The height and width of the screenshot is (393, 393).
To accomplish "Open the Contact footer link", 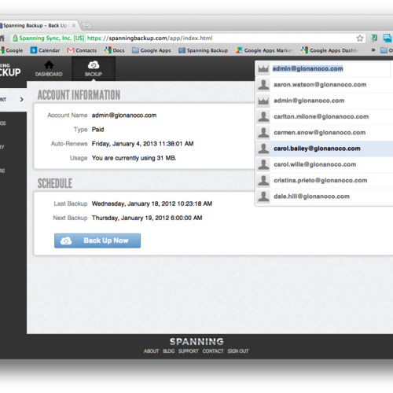I will (x=213, y=351).
